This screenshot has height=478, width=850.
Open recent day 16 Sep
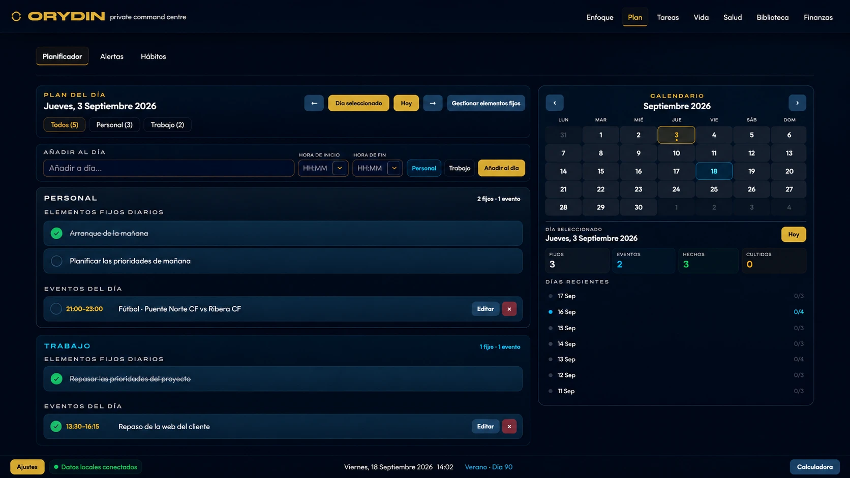point(676,312)
